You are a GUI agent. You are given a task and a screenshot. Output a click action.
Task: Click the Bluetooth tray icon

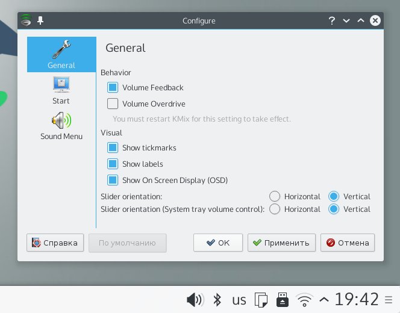(x=217, y=300)
